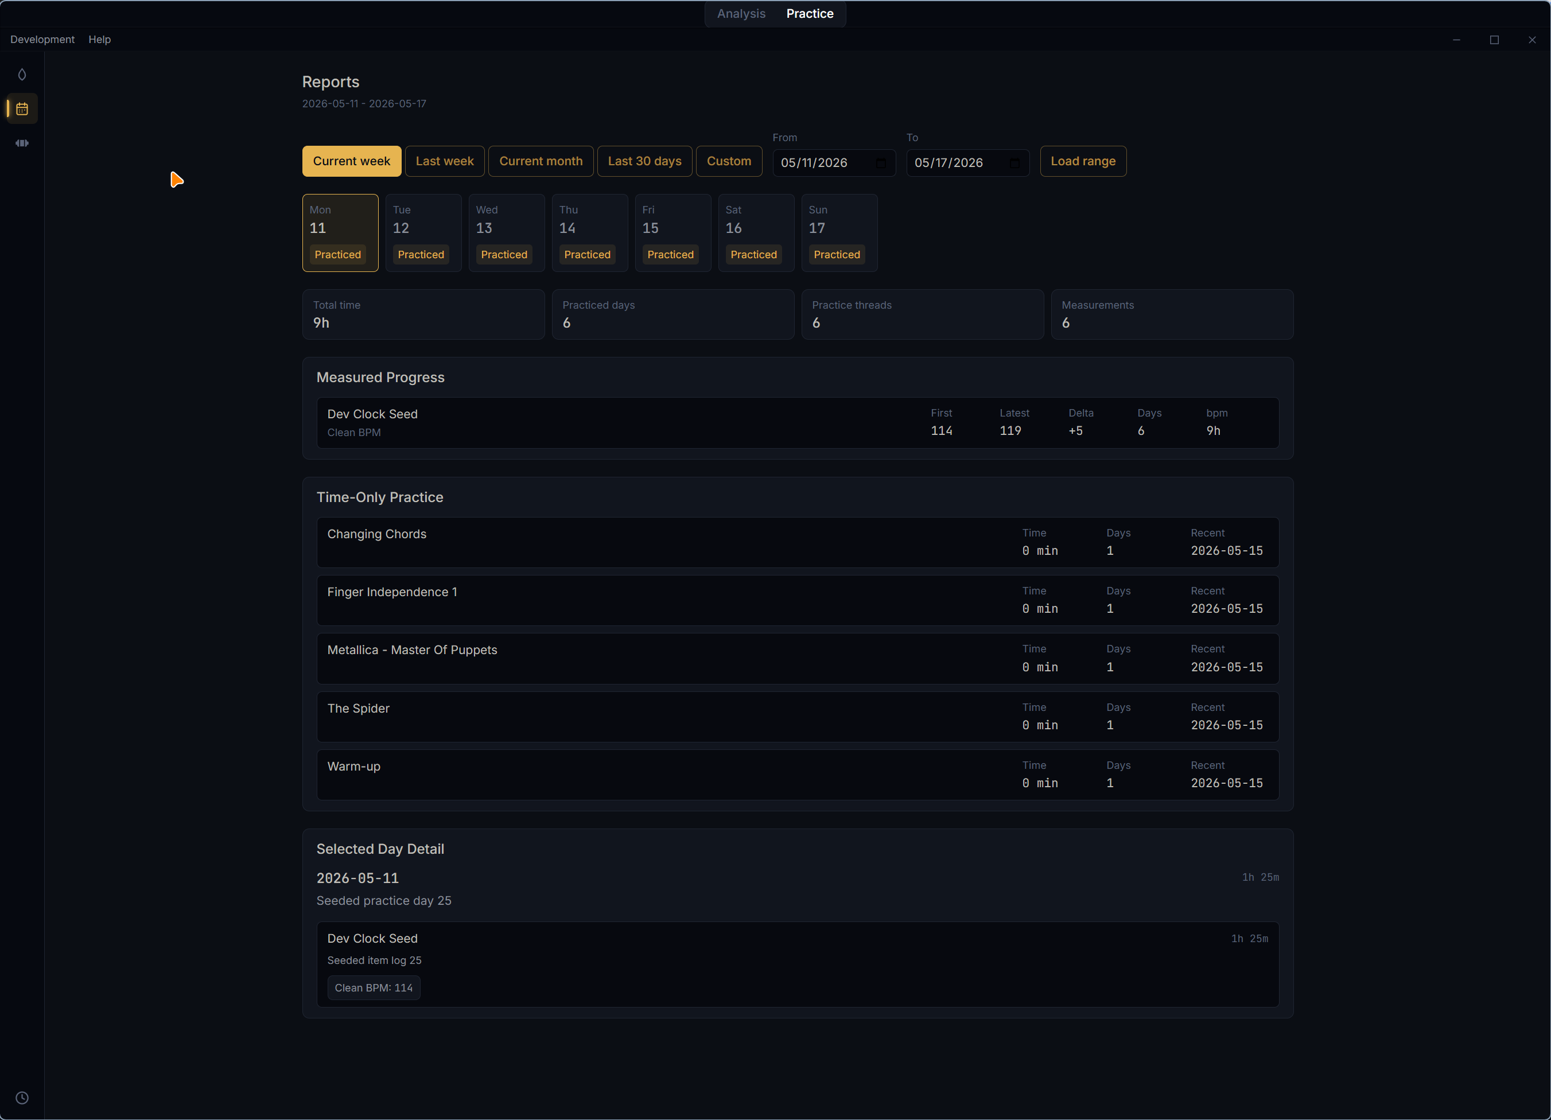Open the calendar Reports sidebar icon
1551x1120 pixels.
click(22, 108)
